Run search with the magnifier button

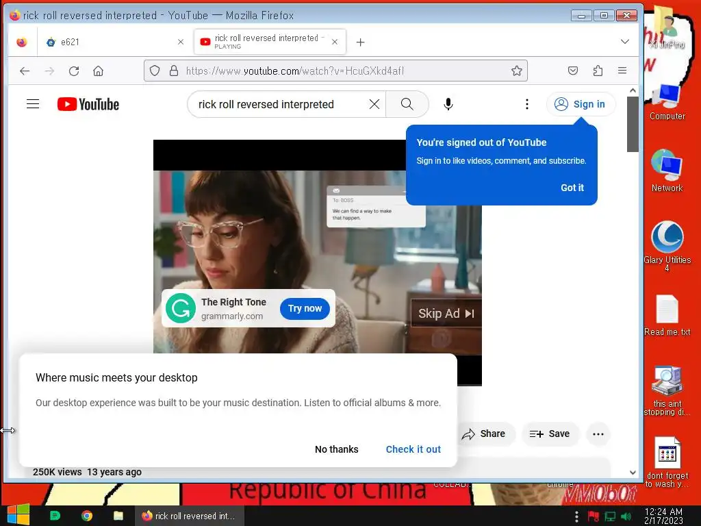[x=407, y=104]
